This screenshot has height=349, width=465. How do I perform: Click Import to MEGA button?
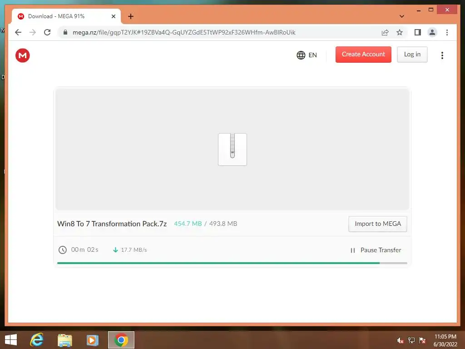(378, 224)
